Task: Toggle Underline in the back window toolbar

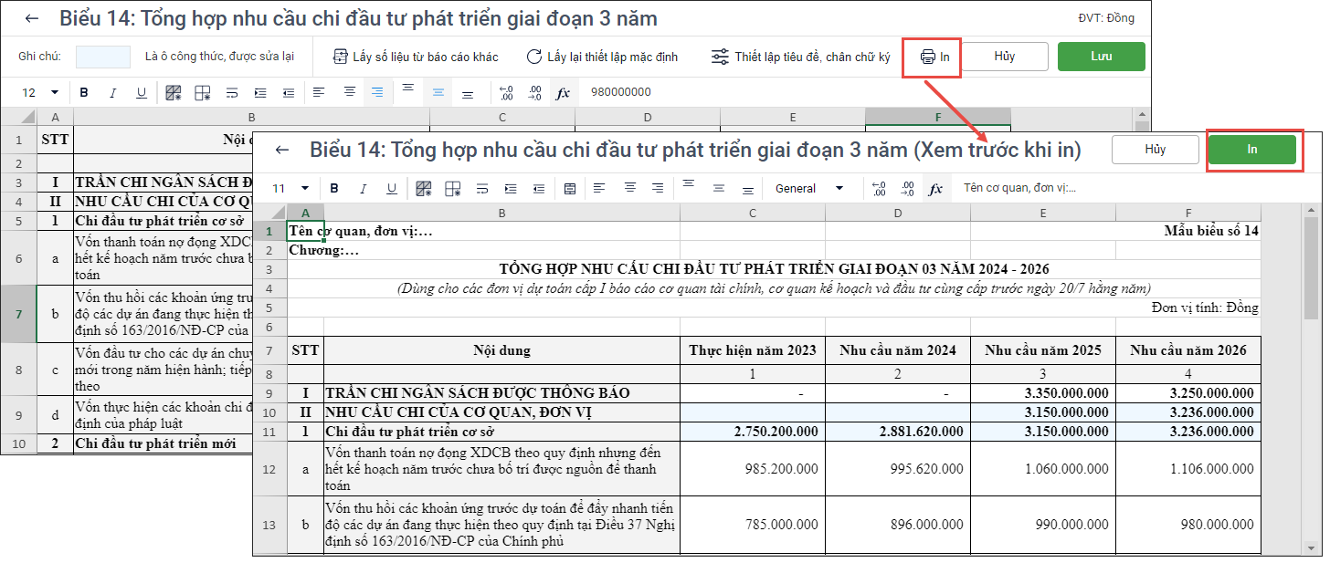Action: (x=141, y=93)
